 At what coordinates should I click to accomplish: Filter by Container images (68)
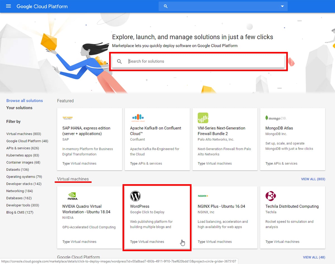(23, 162)
